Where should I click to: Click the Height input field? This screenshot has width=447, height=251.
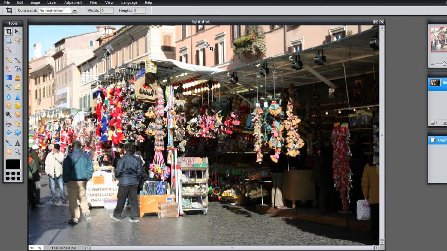[x=139, y=10]
